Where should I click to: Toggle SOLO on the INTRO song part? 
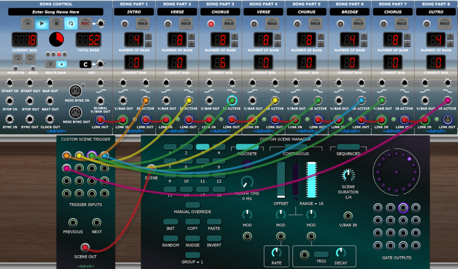(142, 23)
